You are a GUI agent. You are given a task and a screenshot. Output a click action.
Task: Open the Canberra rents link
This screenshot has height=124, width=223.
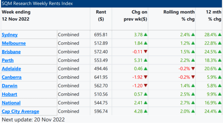12,77
